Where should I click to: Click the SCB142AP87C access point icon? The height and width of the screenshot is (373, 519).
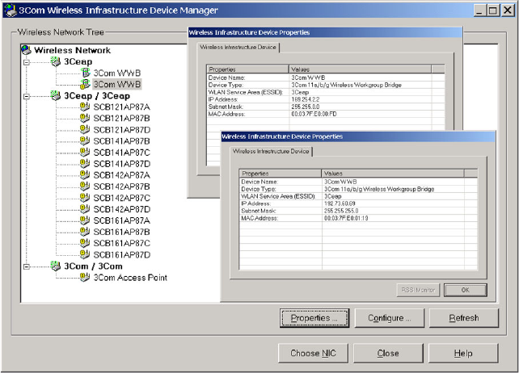pos(85,198)
